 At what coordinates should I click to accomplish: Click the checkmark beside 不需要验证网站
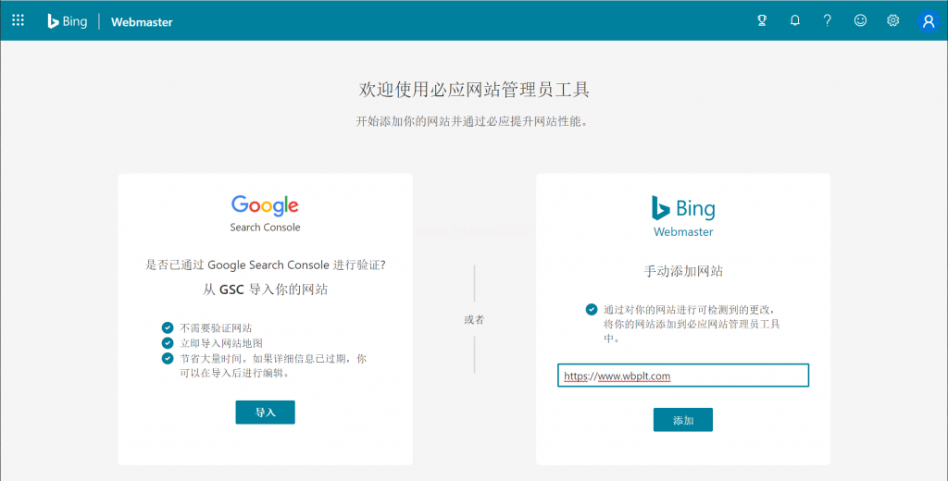coord(168,327)
